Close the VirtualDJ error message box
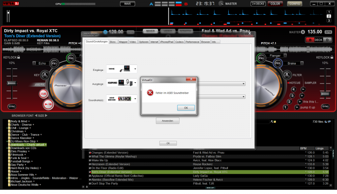This screenshot has width=337, height=194. [191, 79]
